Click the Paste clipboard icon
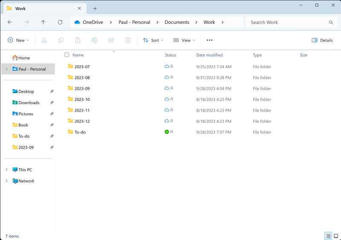Image resolution: width=341 pixels, height=240 pixels. click(x=78, y=40)
